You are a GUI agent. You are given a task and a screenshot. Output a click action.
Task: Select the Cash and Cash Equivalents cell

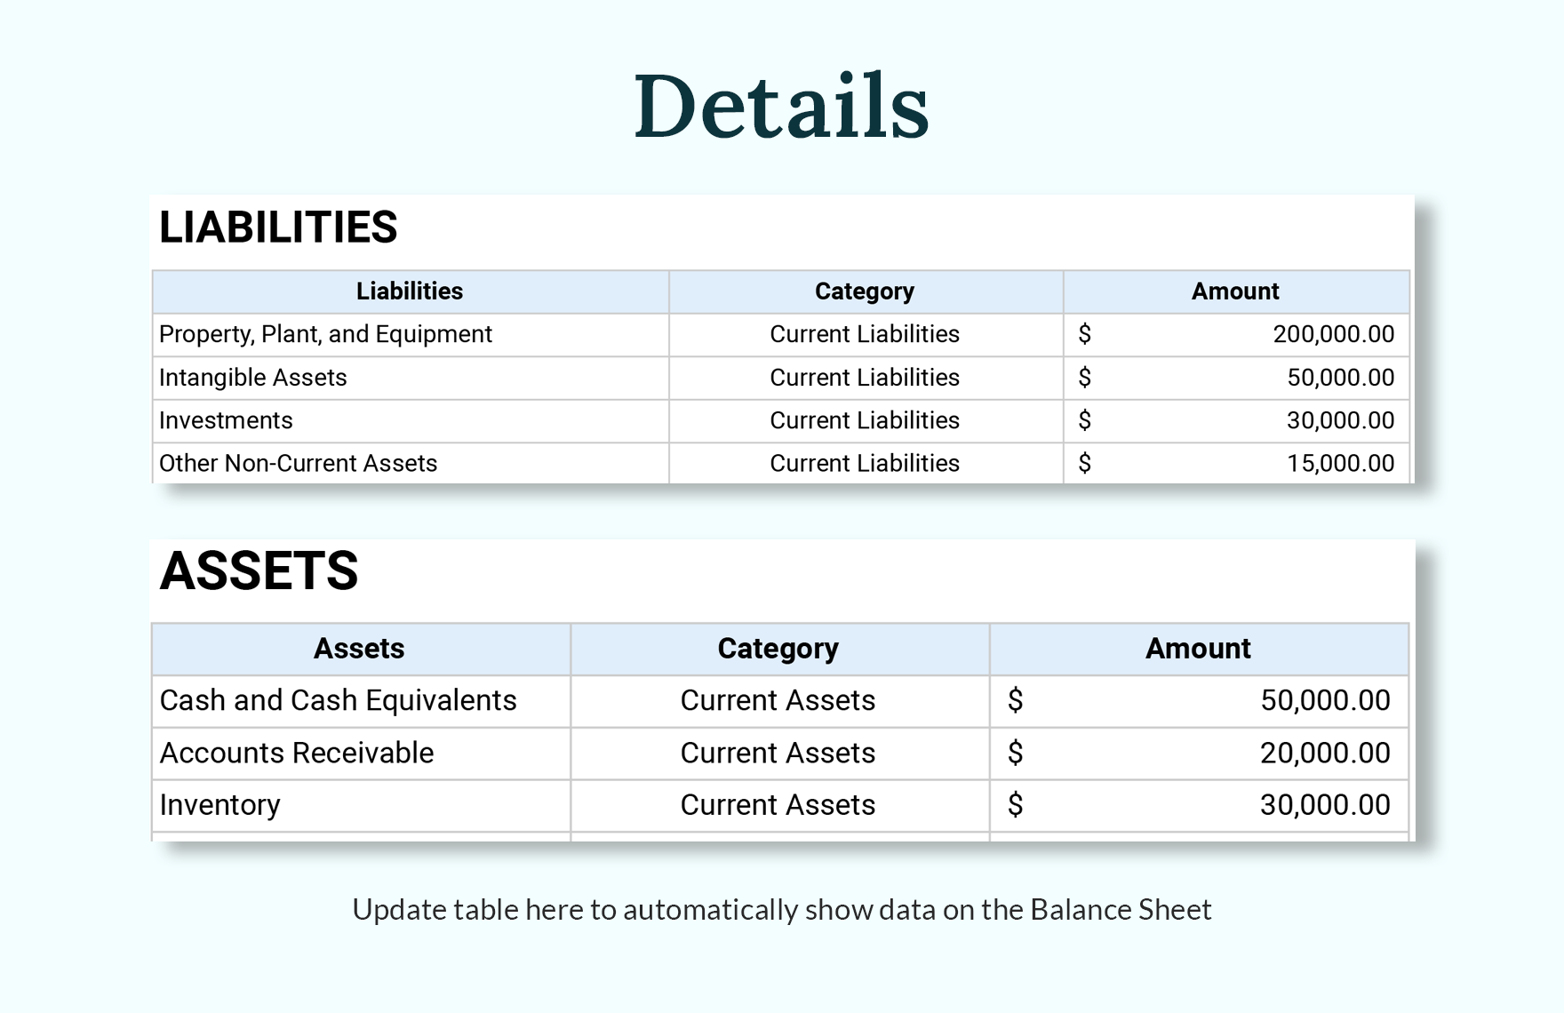point(339,700)
